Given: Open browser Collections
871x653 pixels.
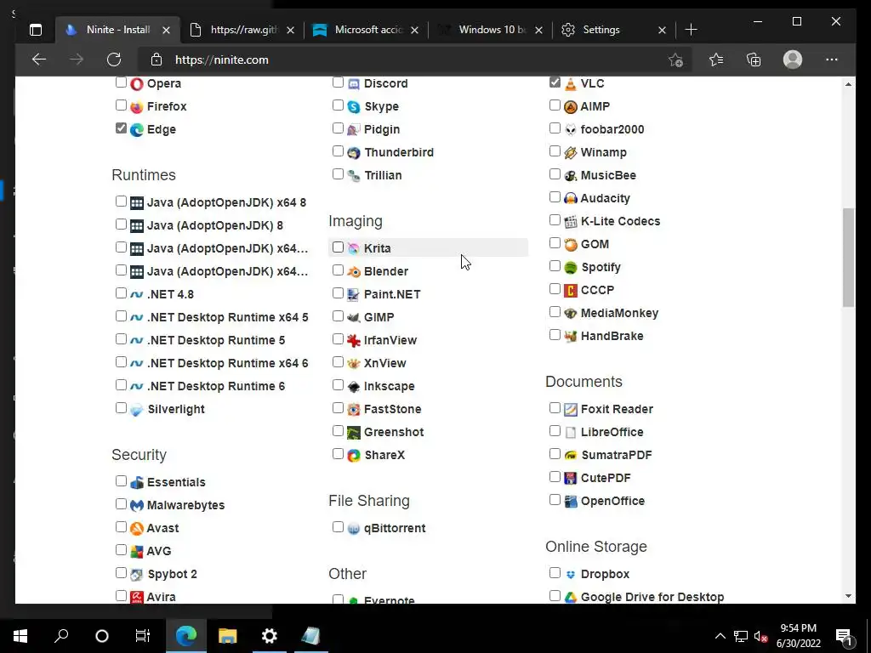Looking at the screenshot, I should click(754, 60).
